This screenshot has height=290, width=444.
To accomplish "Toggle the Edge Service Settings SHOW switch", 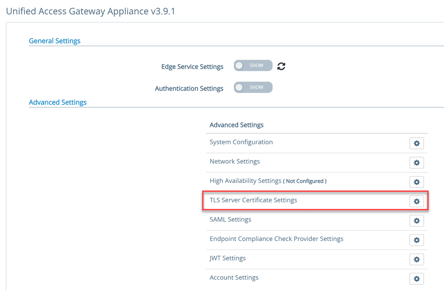I will [253, 66].
